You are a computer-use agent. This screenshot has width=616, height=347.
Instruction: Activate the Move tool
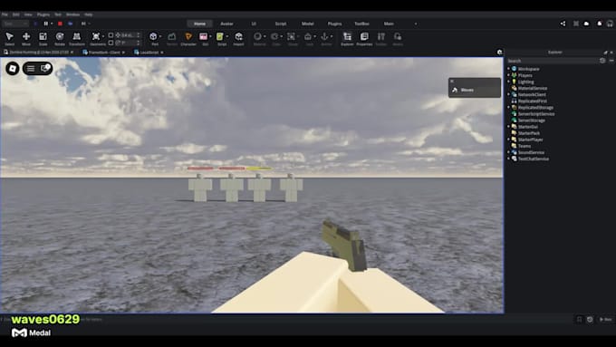point(26,39)
